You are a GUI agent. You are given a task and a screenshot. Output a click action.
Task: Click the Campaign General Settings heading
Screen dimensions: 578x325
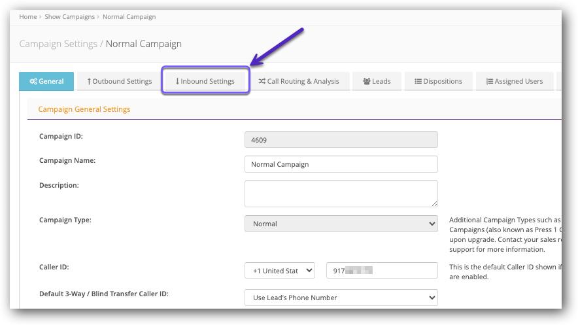(84, 109)
